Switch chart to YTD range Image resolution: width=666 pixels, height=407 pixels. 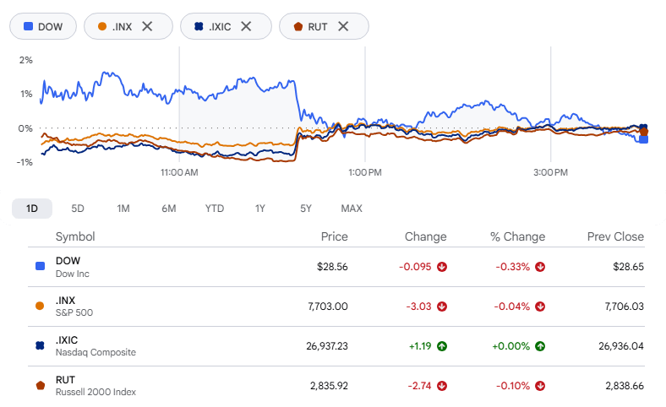(x=215, y=209)
